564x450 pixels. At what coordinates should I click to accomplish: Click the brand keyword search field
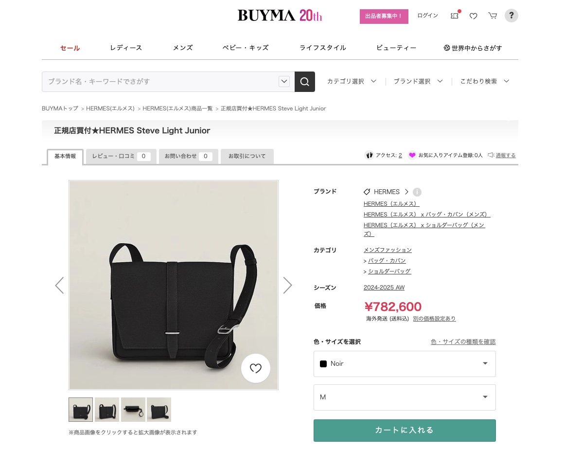160,82
